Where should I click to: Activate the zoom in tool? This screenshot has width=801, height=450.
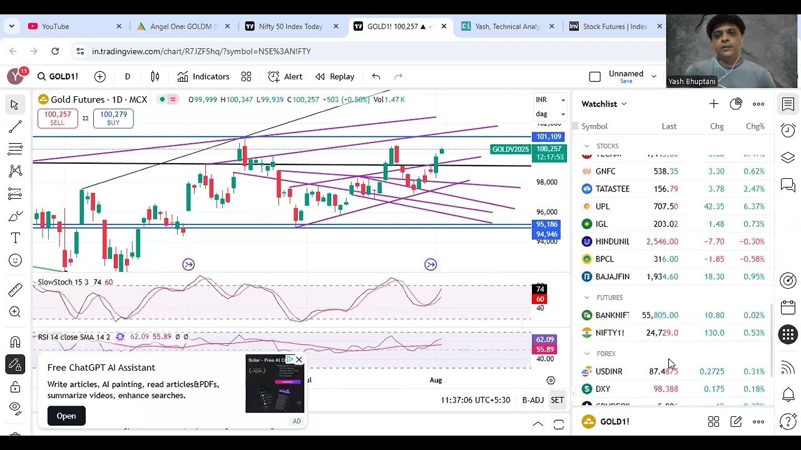pyautogui.click(x=15, y=312)
